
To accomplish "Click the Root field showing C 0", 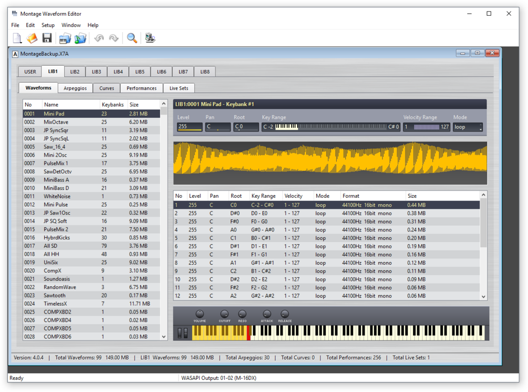I will (246, 127).
